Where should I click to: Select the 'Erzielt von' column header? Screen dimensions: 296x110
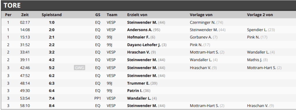[137, 15]
